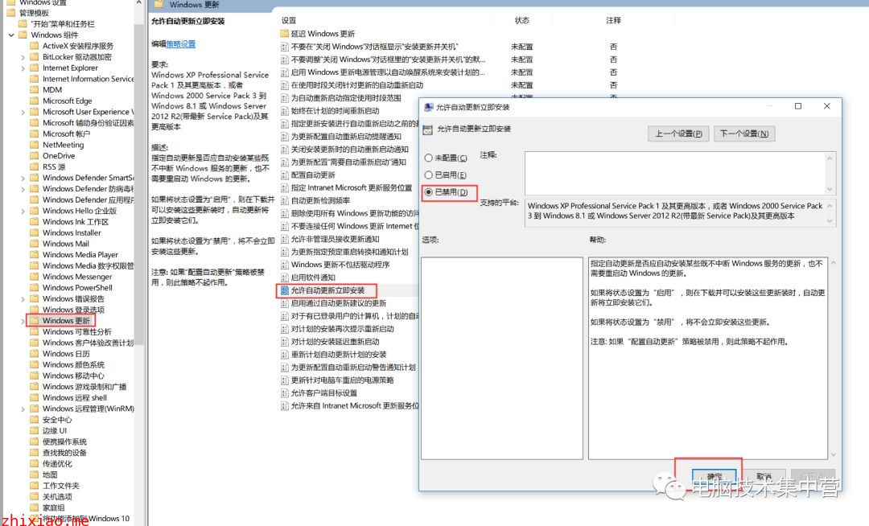The width and height of the screenshot is (869, 526).
Task: Click 下一个设置 button
Action: 744,134
